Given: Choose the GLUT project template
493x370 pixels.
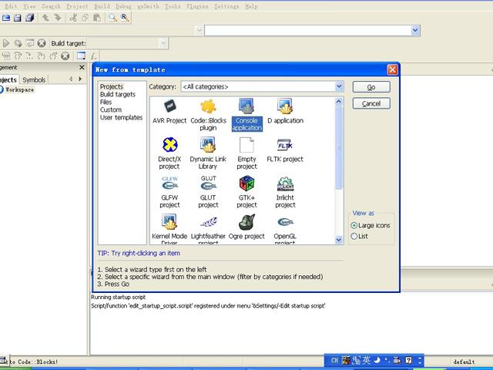Looking at the screenshot, I should click(x=208, y=192).
